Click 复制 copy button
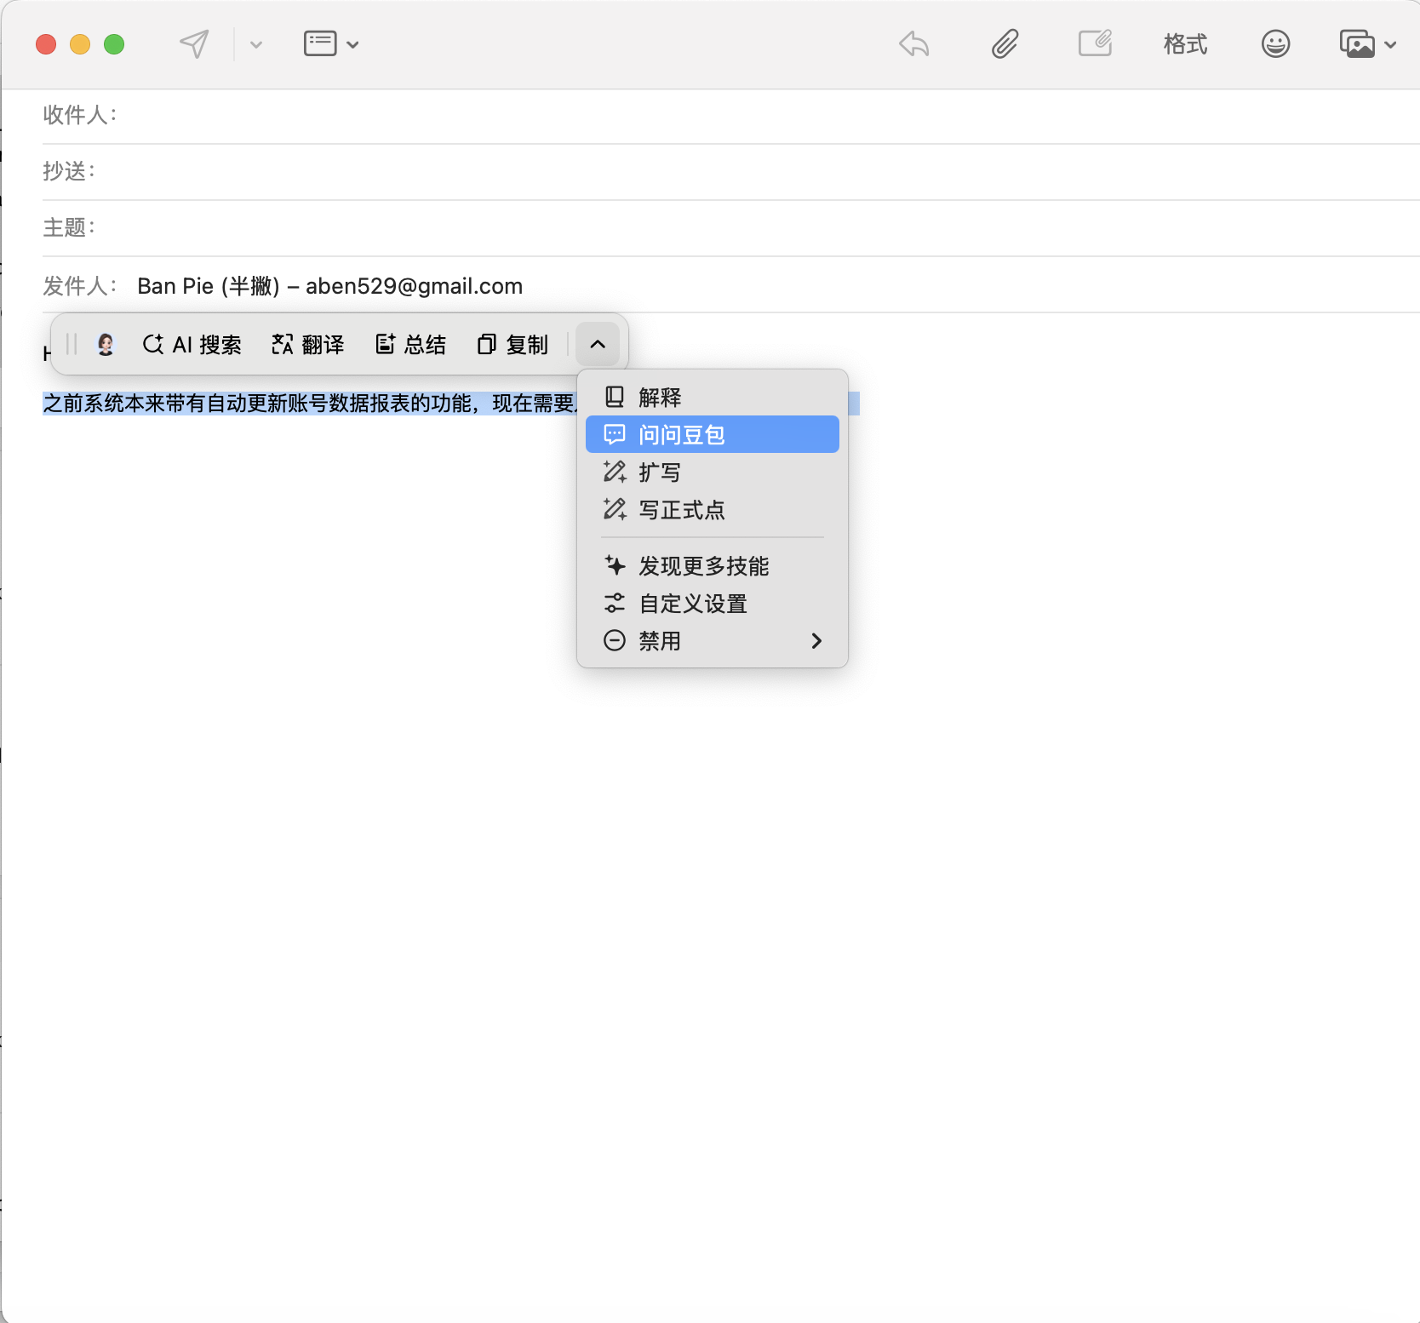Image resolution: width=1420 pixels, height=1323 pixels. (513, 345)
